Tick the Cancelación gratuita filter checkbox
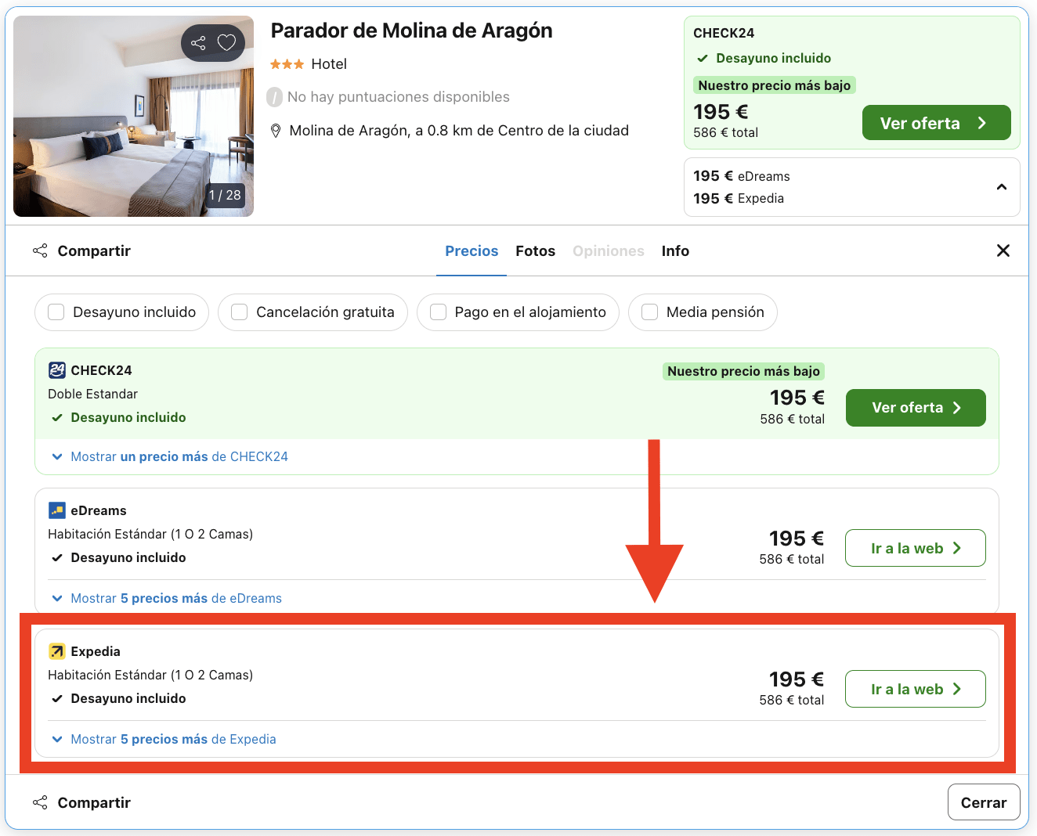 coord(240,312)
